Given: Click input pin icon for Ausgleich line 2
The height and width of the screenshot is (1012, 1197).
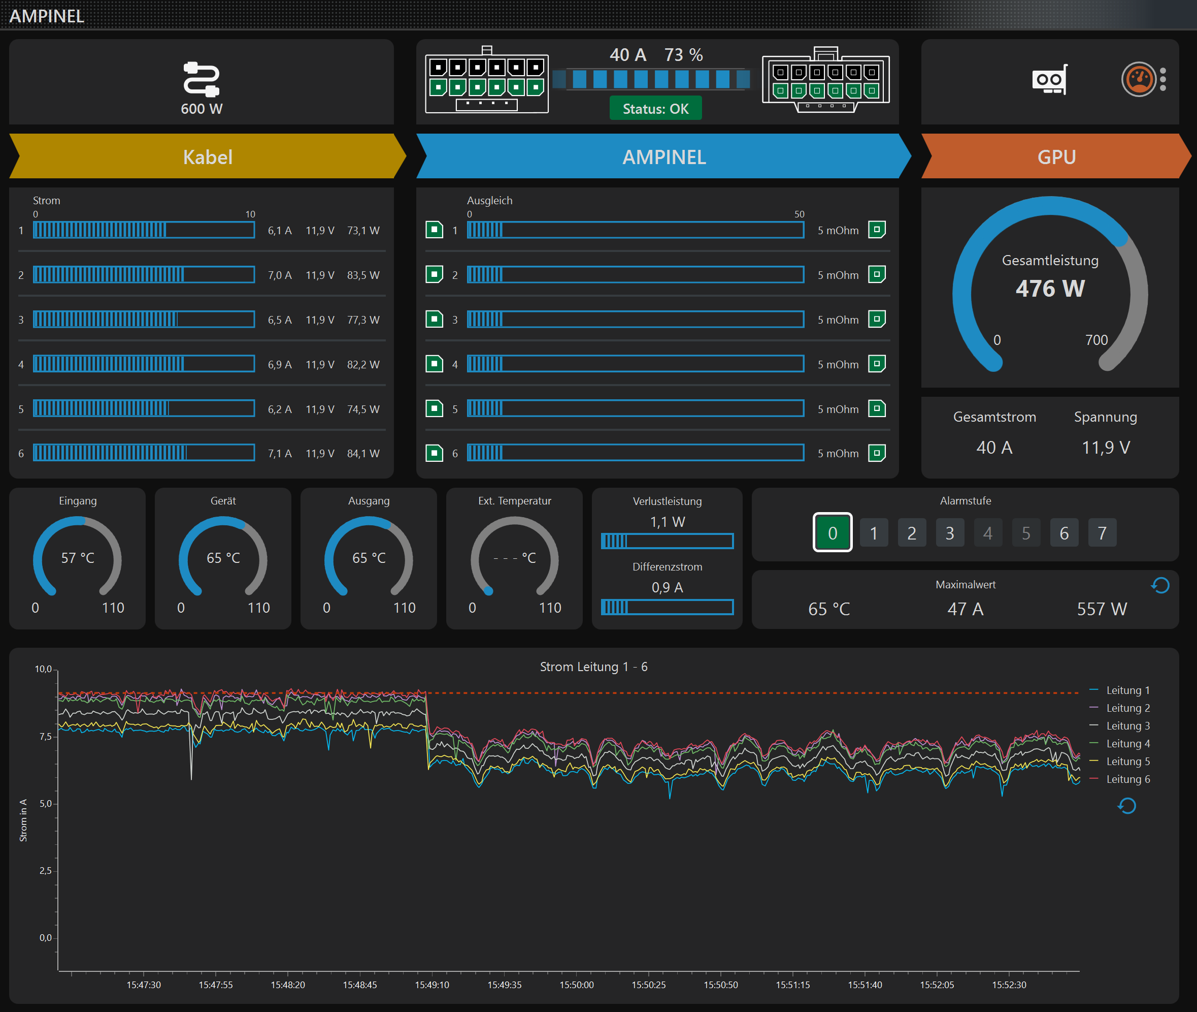Looking at the screenshot, I should 434,275.
